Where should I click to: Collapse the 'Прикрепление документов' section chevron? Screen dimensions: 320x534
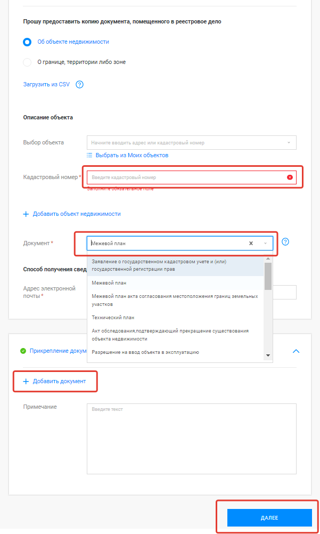pyautogui.click(x=296, y=351)
